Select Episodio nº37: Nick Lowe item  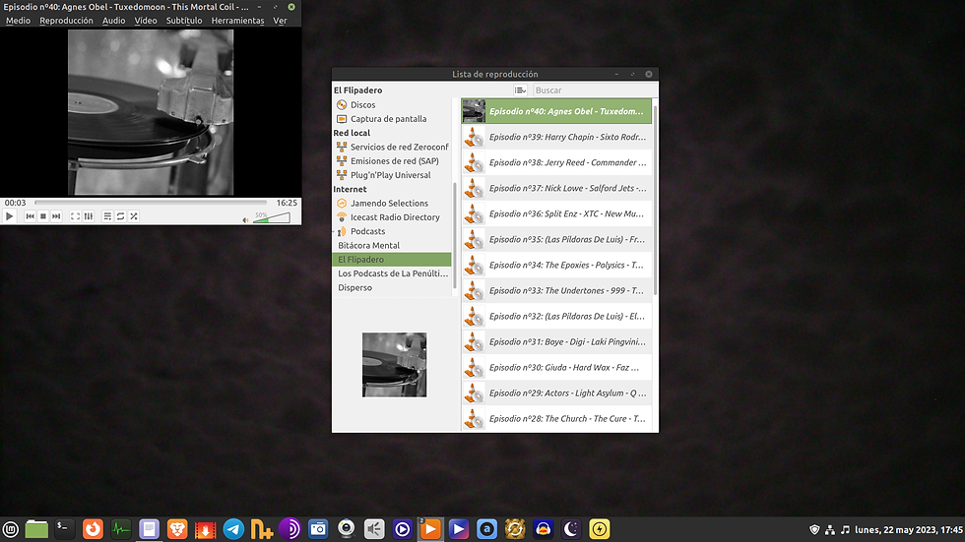click(556, 188)
